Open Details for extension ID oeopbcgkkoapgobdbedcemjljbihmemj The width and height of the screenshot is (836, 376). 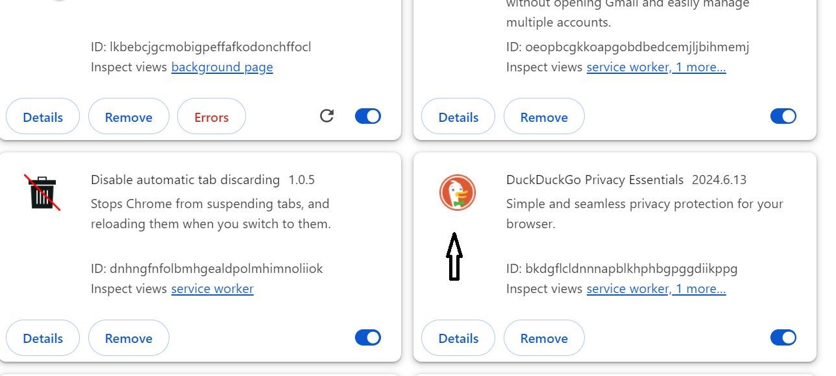[458, 117]
